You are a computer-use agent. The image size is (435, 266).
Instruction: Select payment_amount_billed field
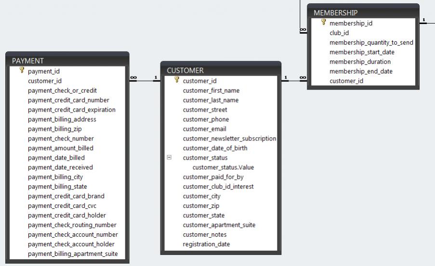61,148
